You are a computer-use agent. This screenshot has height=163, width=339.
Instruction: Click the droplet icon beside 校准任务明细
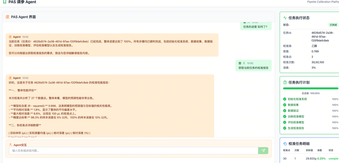[285, 144]
